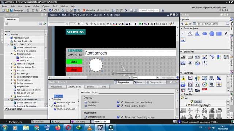
Task: Collapse the Project tree panel arrow
Action: pos(45,15)
